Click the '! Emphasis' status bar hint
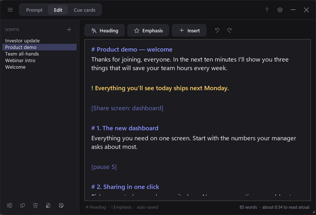 (x=121, y=207)
